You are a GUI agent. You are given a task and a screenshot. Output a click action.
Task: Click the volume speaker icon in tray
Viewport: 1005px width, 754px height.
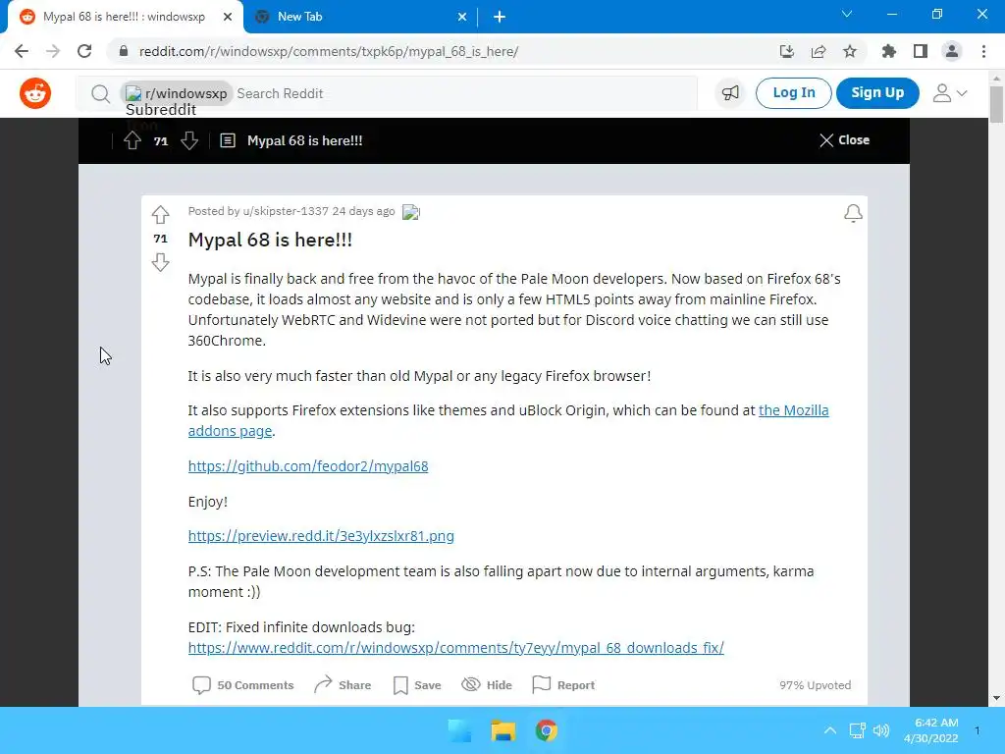[x=881, y=730]
